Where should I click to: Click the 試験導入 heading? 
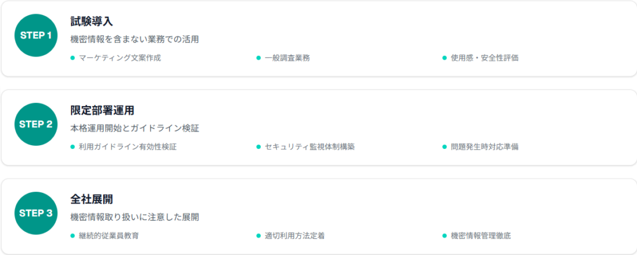pos(91,21)
